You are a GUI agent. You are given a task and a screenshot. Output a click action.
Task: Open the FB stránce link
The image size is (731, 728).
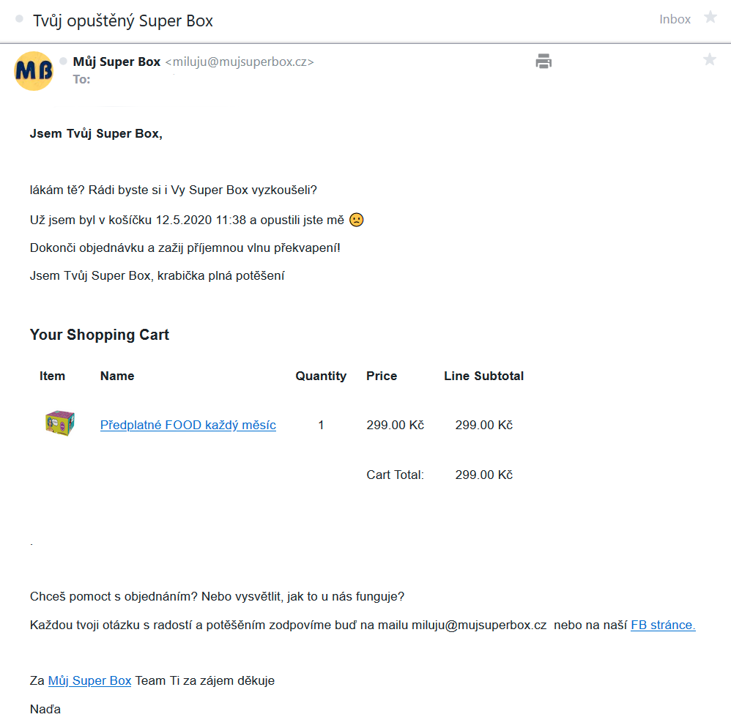tap(663, 625)
